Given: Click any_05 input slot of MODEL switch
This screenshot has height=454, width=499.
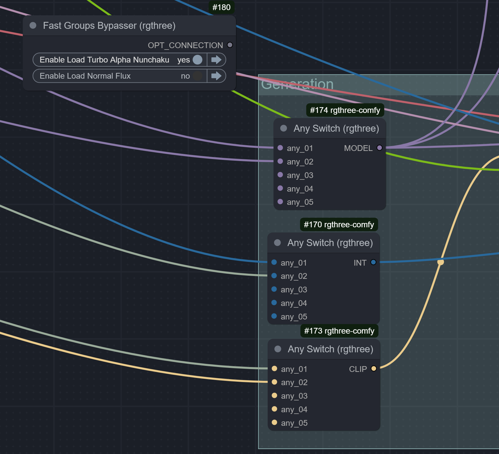Looking at the screenshot, I should (280, 202).
